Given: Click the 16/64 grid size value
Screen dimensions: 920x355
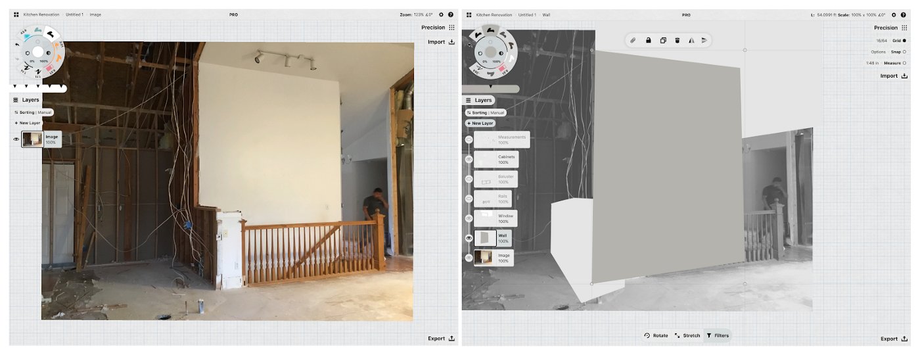Looking at the screenshot, I should tap(881, 41).
